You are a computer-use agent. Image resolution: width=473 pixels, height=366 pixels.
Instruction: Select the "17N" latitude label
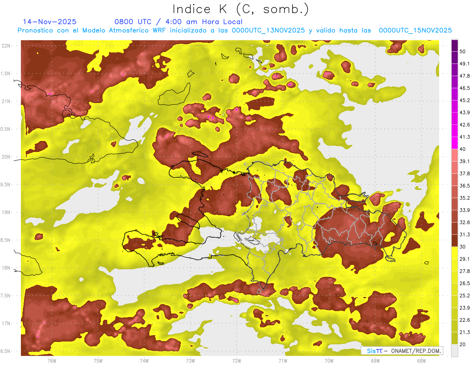pos(6,323)
